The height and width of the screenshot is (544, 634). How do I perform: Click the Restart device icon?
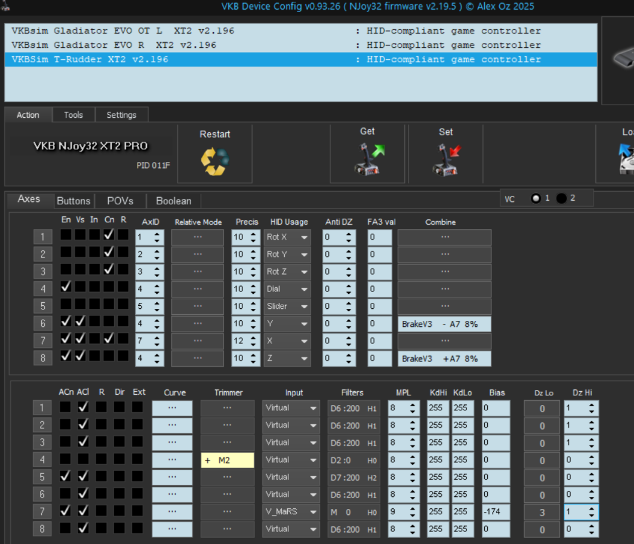tap(215, 162)
